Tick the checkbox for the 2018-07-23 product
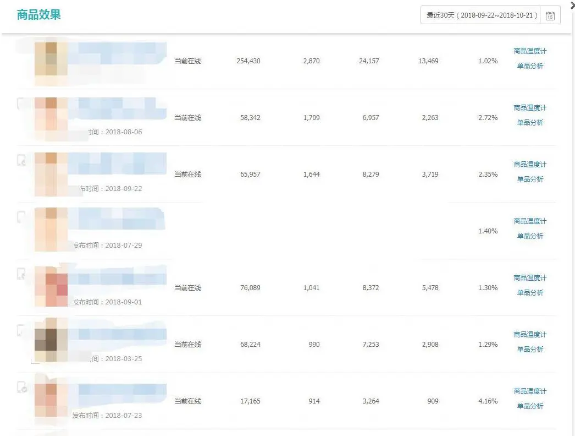The height and width of the screenshot is (436, 575). [x=21, y=387]
